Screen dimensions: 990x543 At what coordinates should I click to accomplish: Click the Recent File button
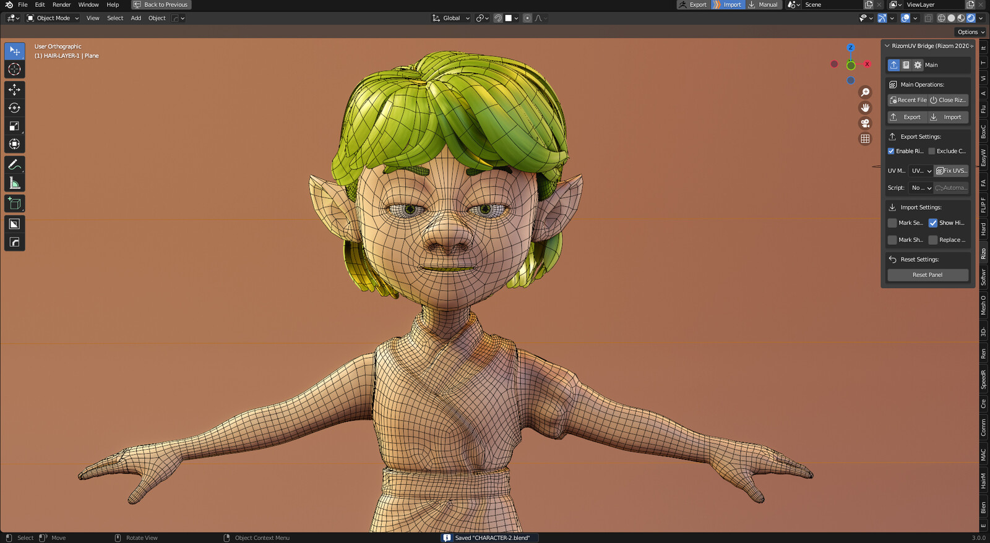pyautogui.click(x=908, y=100)
